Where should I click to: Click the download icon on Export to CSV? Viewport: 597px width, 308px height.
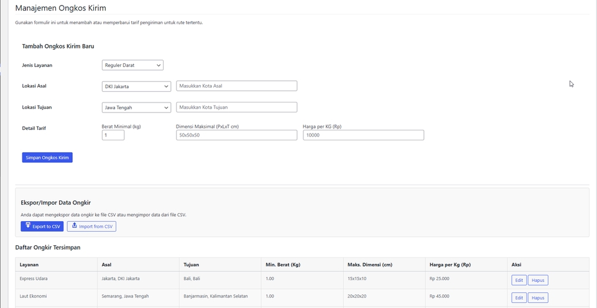click(x=28, y=226)
